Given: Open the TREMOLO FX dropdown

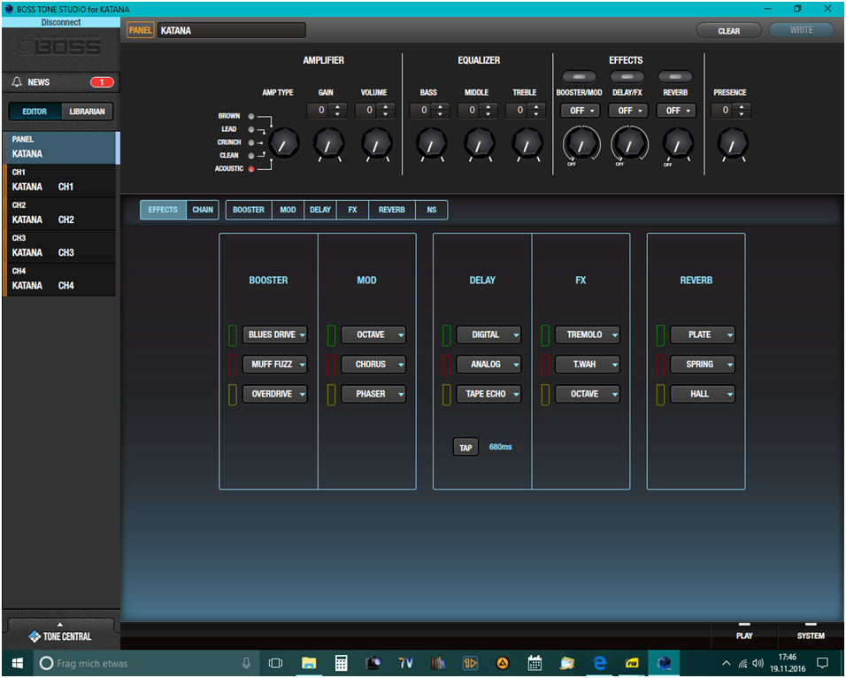Looking at the screenshot, I should (587, 335).
